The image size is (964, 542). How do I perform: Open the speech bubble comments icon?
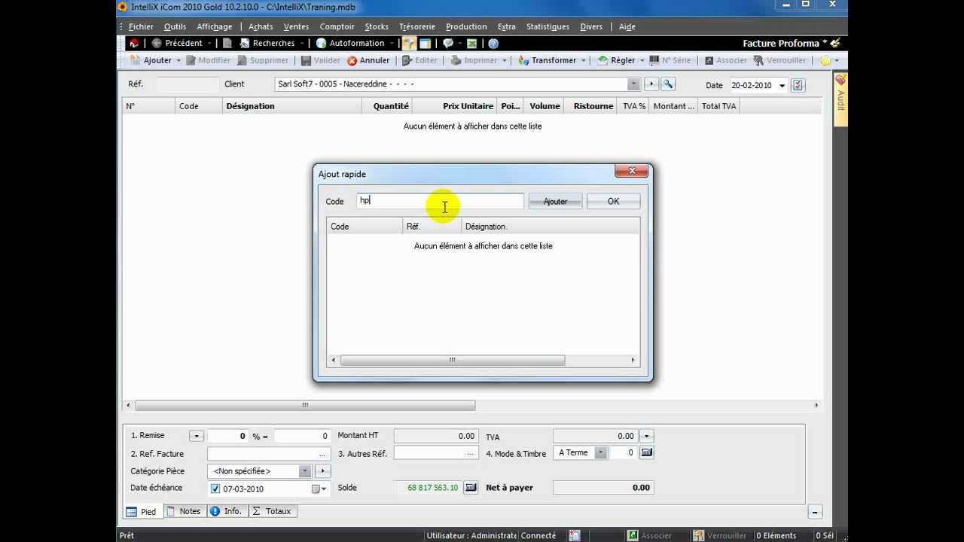(448, 44)
